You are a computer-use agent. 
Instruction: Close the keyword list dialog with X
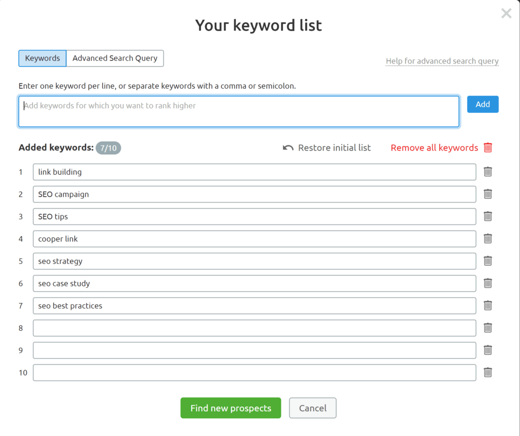(506, 14)
